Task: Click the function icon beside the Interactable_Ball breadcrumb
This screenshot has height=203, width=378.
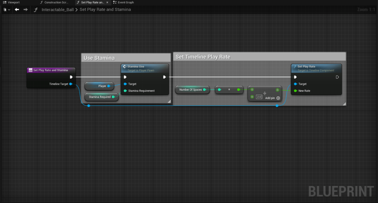Action: [36, 10]
